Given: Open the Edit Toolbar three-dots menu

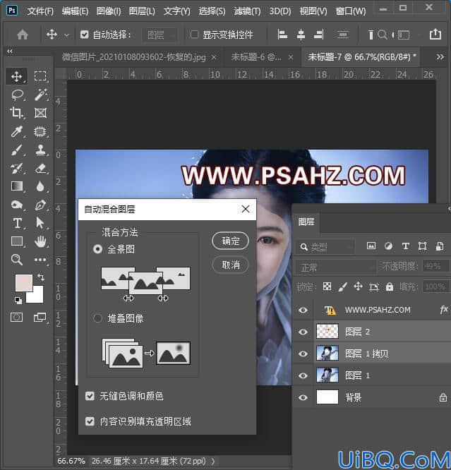Looking at the screenshot, I should pos(40,260).
